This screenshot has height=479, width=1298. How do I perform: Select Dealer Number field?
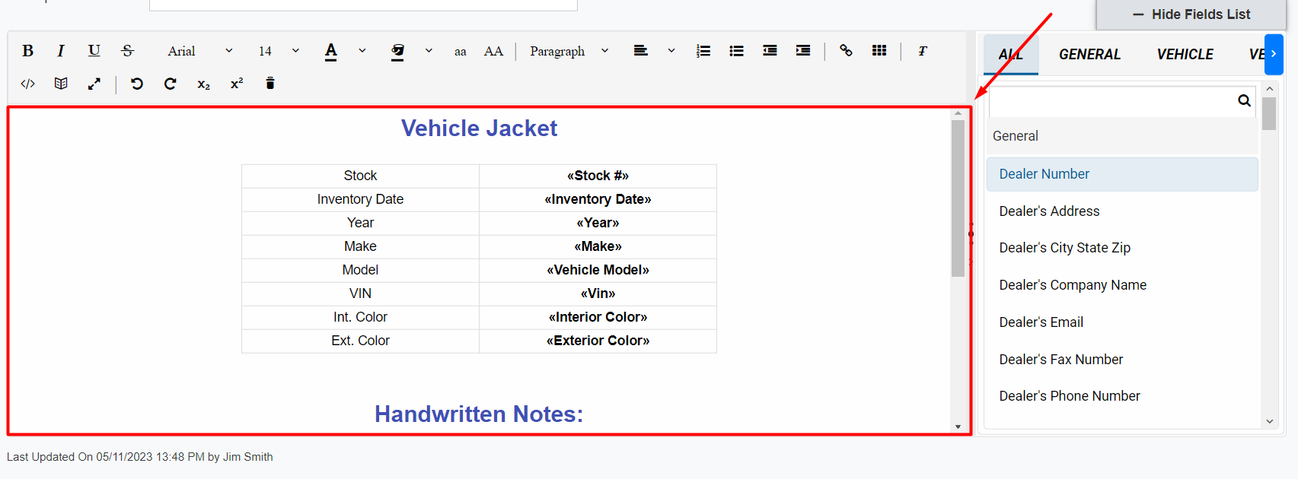pyautogui.click(x=1122, y=174)
